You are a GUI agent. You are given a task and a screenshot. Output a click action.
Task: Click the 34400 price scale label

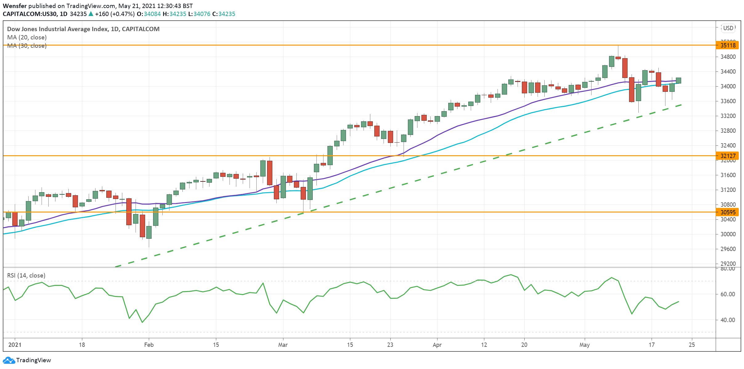[x=728, y=71]
